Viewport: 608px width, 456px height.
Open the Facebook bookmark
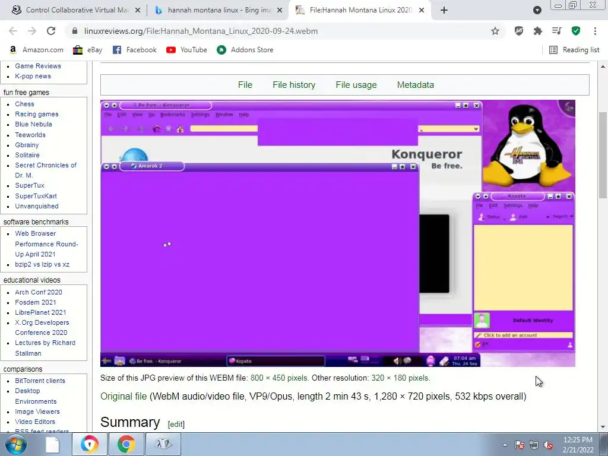coord(135,50)
